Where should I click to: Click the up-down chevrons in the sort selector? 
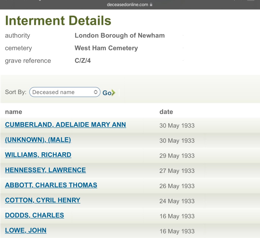95,92
